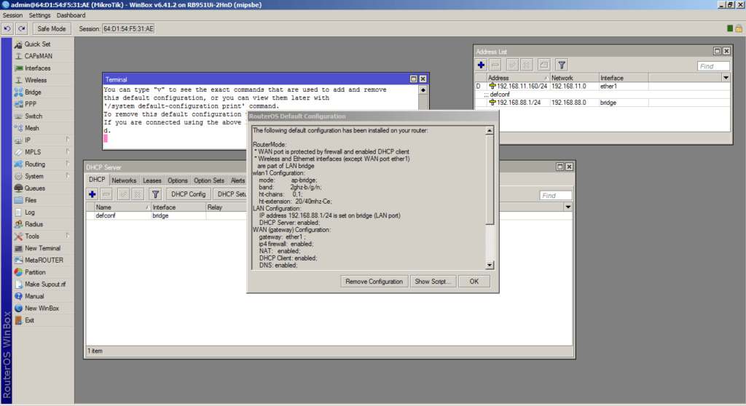Click Remove Configuration button
Image resolution: width=746 pixels, height=406 pixels.
point(374,282)
